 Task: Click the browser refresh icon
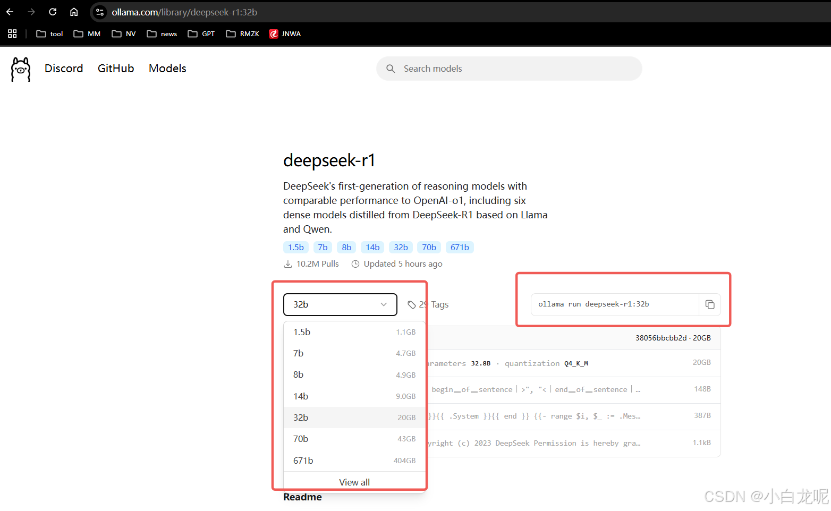coord(52,12)
